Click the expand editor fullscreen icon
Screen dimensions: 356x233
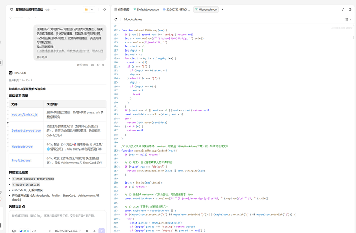(x=343, y=9)
